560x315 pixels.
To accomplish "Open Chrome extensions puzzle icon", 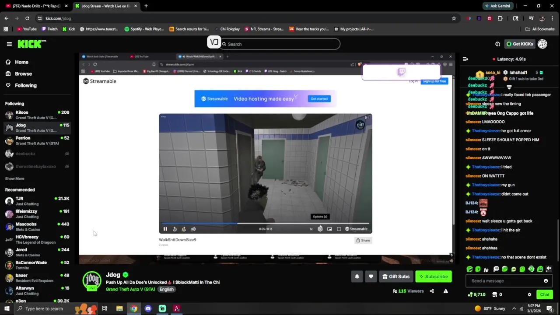I will (x=500, y=18).
